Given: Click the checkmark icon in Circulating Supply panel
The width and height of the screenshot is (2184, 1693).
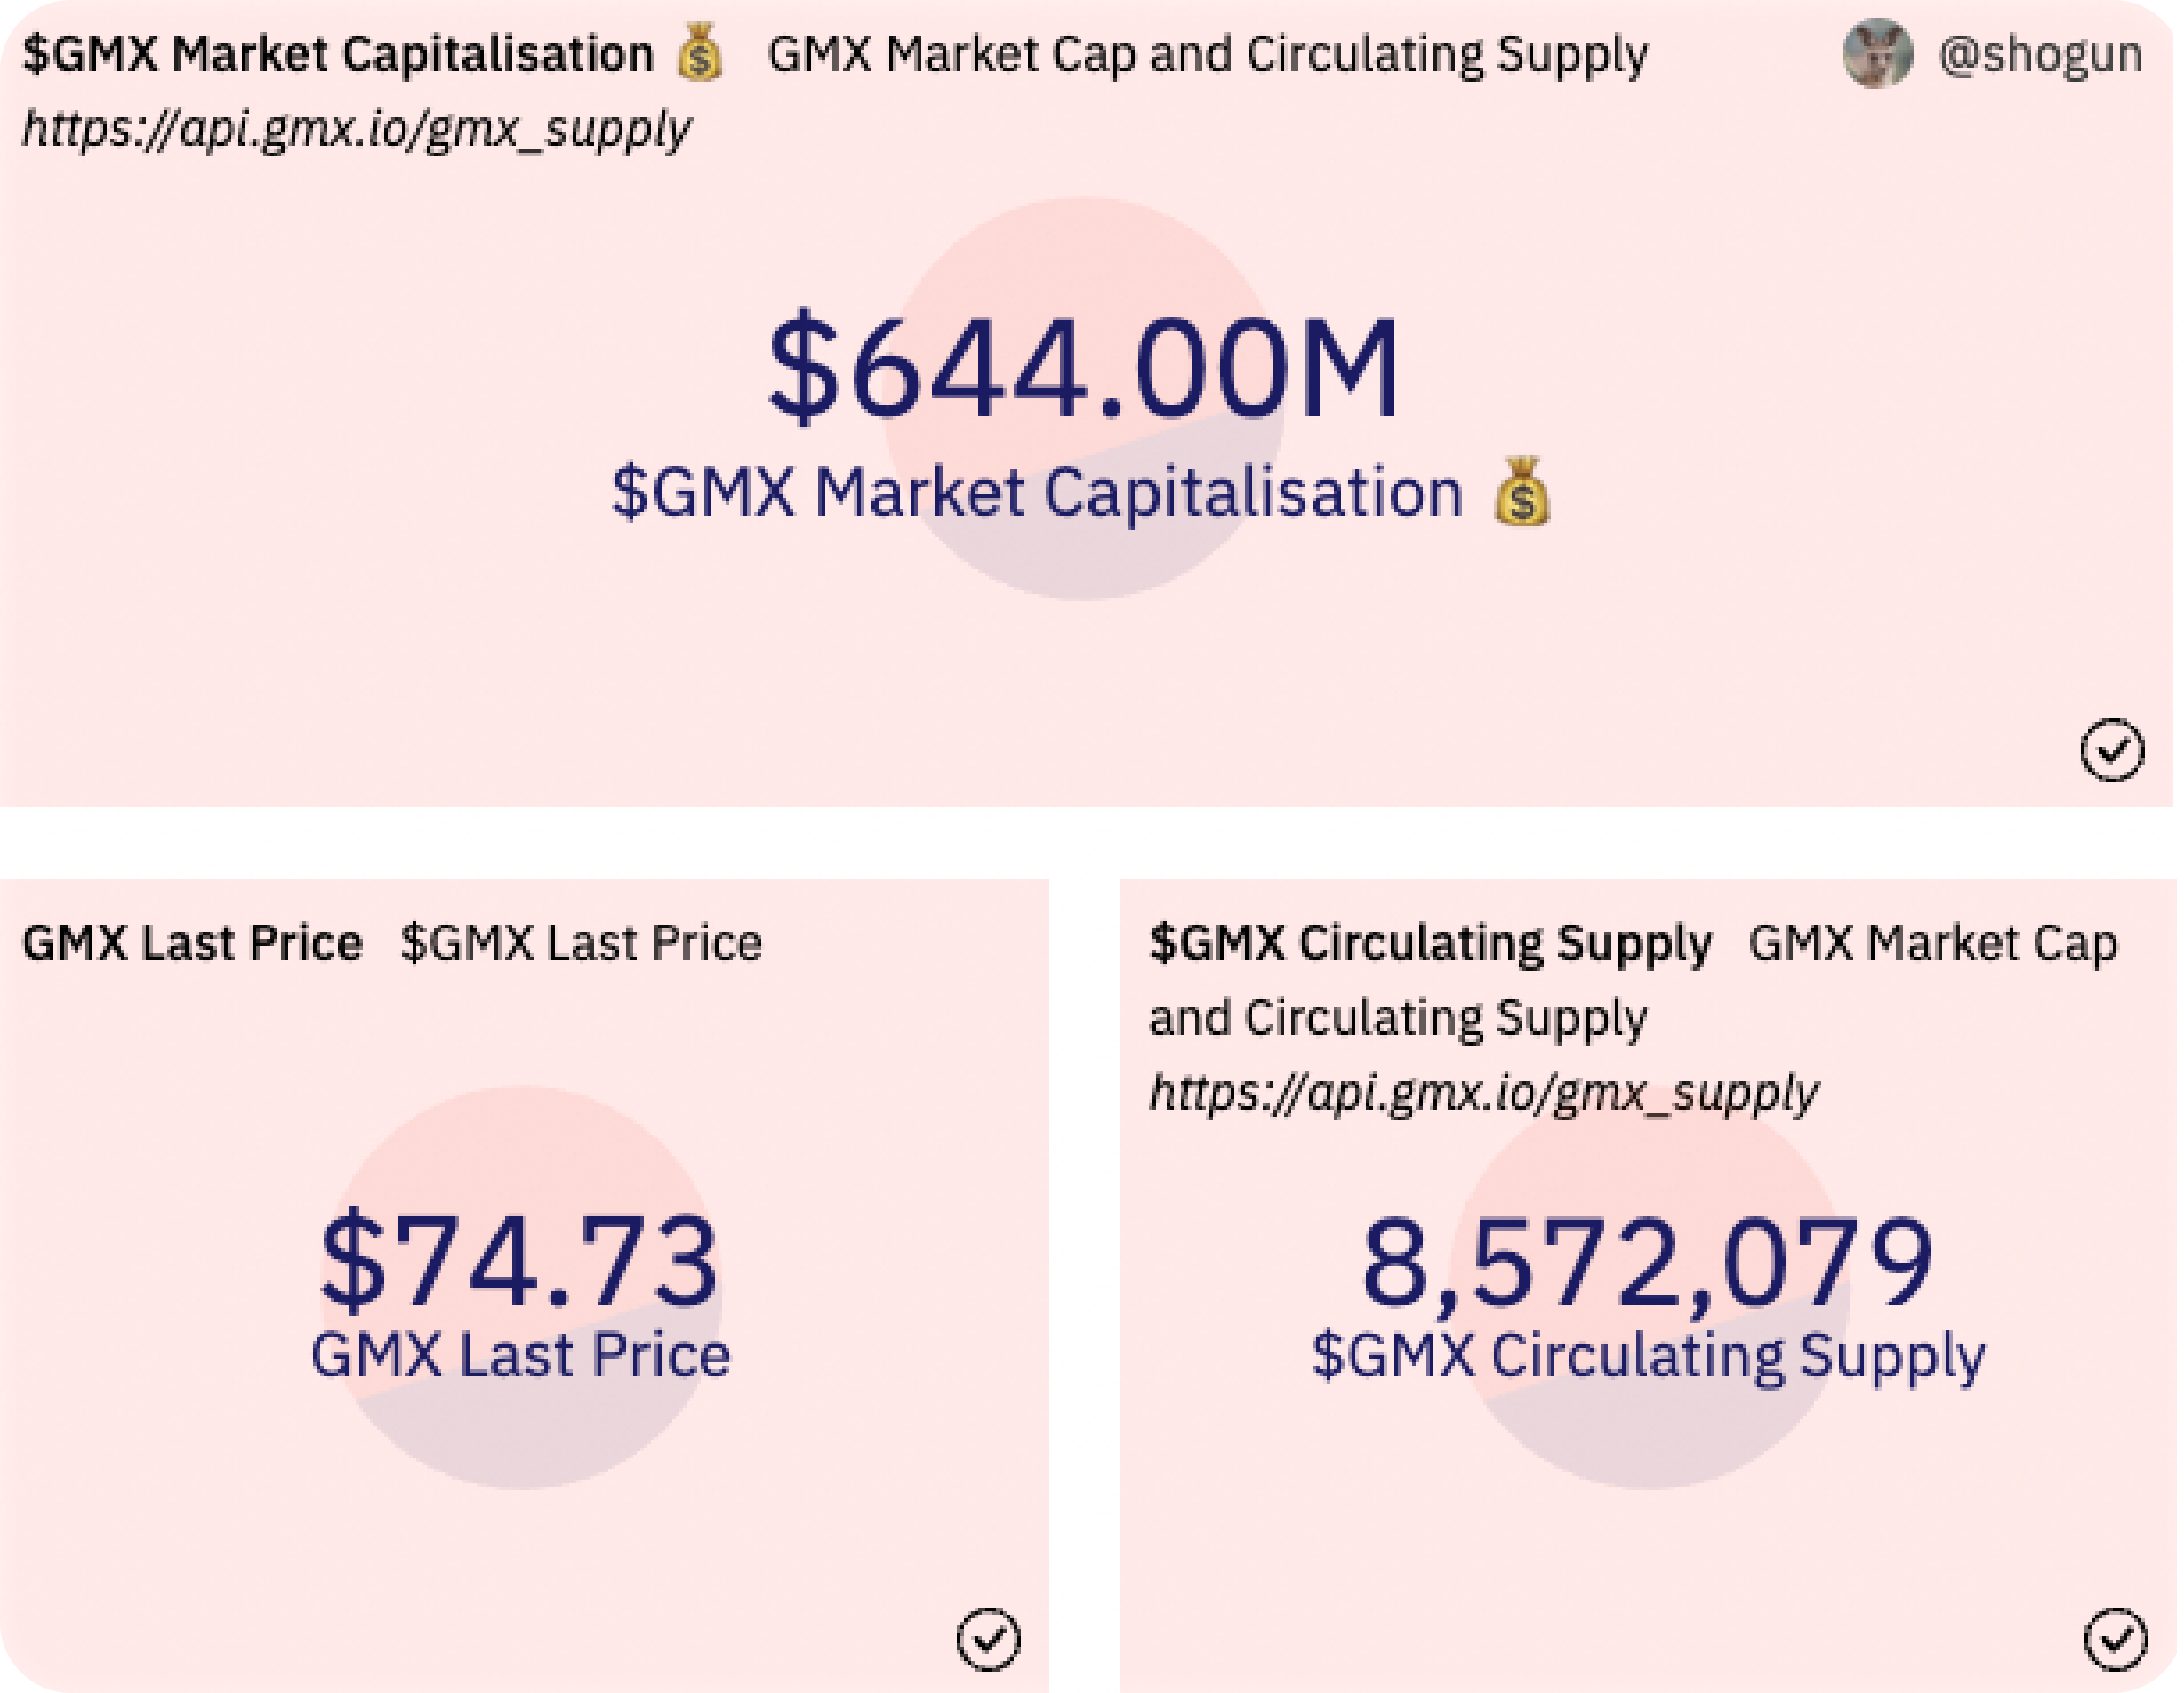Looking at the screenshot, I should click(x=2115, y=1638).
